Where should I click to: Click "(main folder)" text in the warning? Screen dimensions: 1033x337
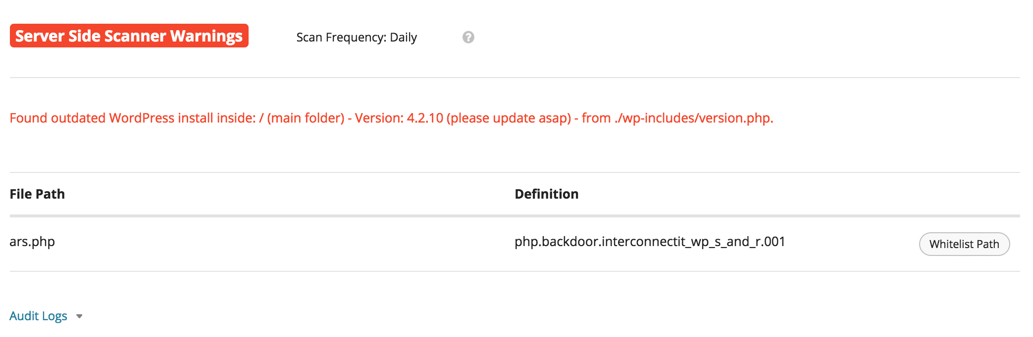tap(306, 118)
